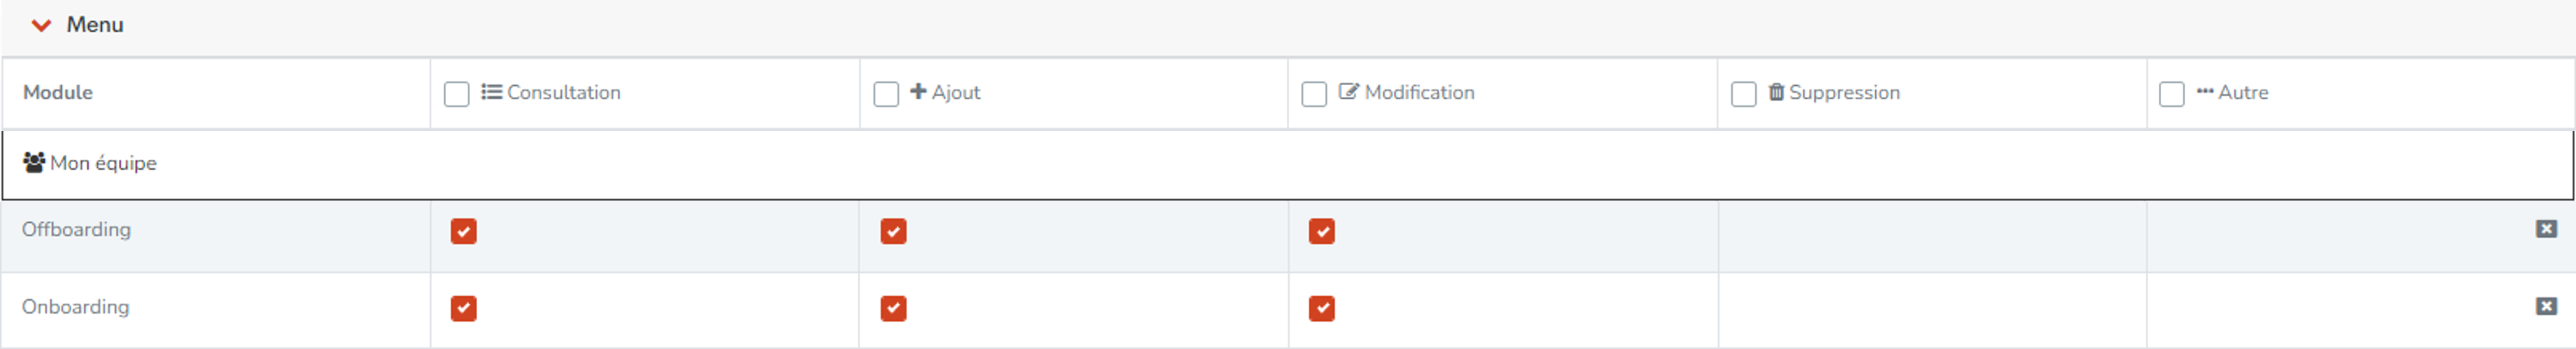Click the Offboarding module label
Image resolution: width=2576 pixels, height=349 pixels.
point(76,229)
